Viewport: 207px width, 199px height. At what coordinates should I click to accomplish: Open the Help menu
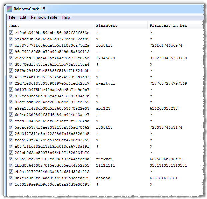tap(66, 17)
